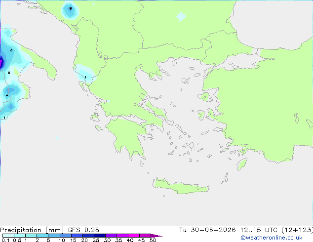Click the "(12+123)" forecast offset text
313x242 pixels.
(x=297, y=230)
